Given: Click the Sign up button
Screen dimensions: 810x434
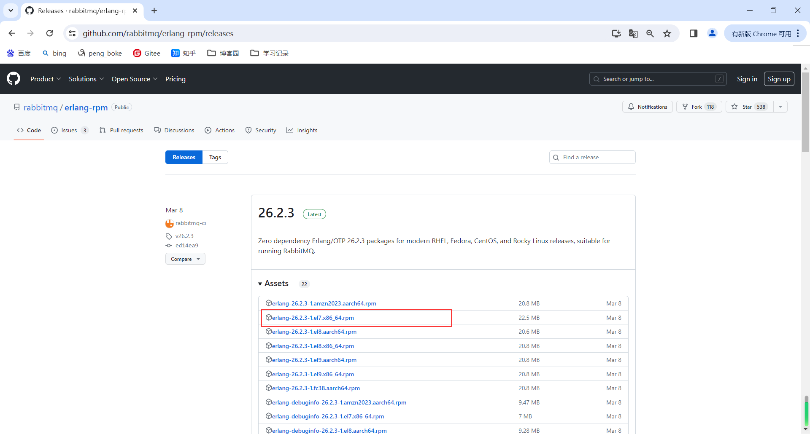Looking at the screenshot, I should [779, 79].
